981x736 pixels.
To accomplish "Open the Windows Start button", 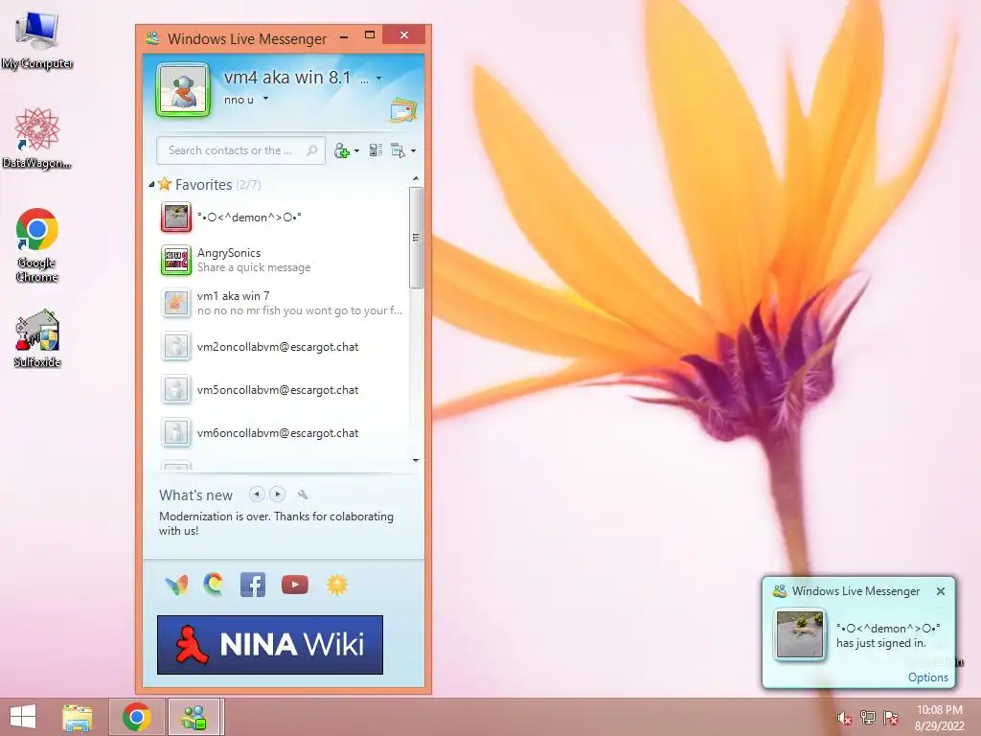I will (23, 717).
